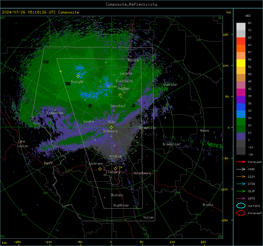Click the Composite_Reflectivity title text

point(131,4)
